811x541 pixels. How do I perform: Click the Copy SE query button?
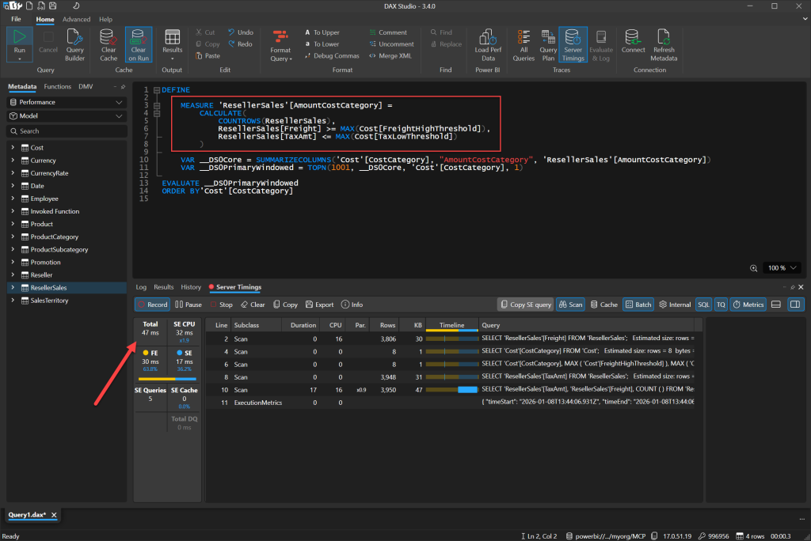524,305
